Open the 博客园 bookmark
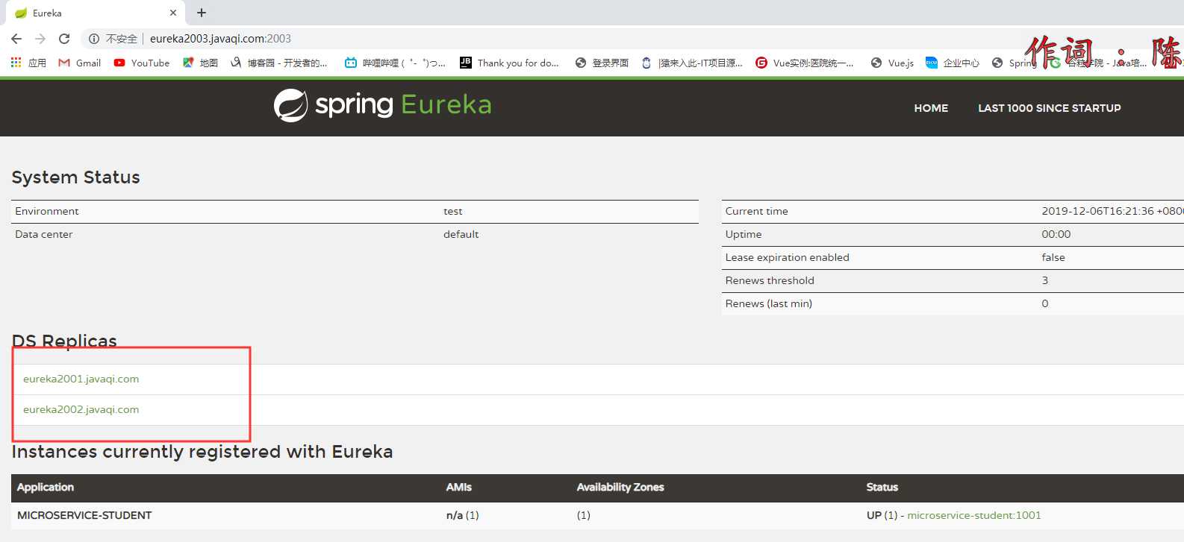The height and width of the screenshot is (542, 1184). point(278,63)
